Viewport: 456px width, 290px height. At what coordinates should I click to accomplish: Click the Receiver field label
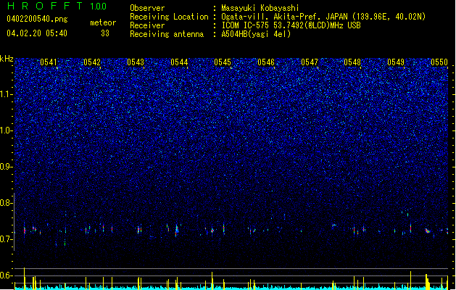click(147, 25)
